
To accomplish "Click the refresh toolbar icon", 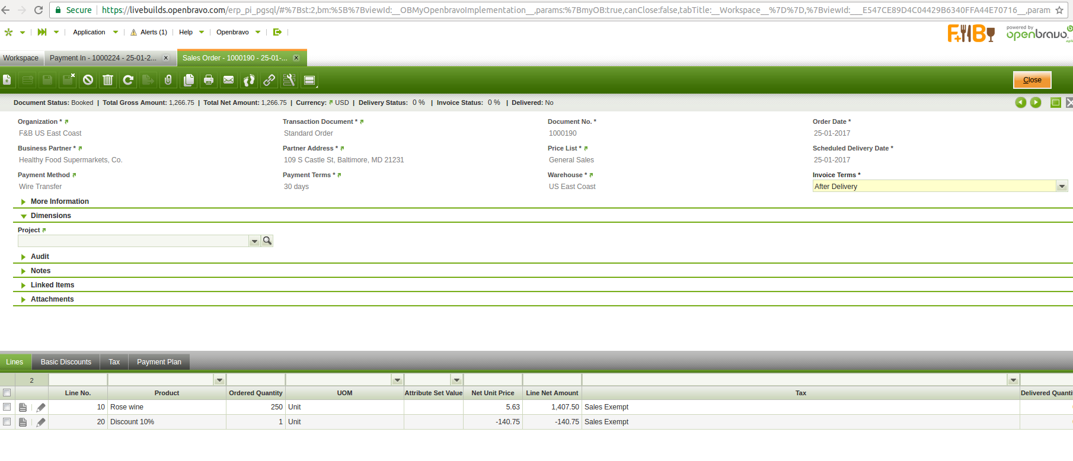I will (x=128, y=80).
